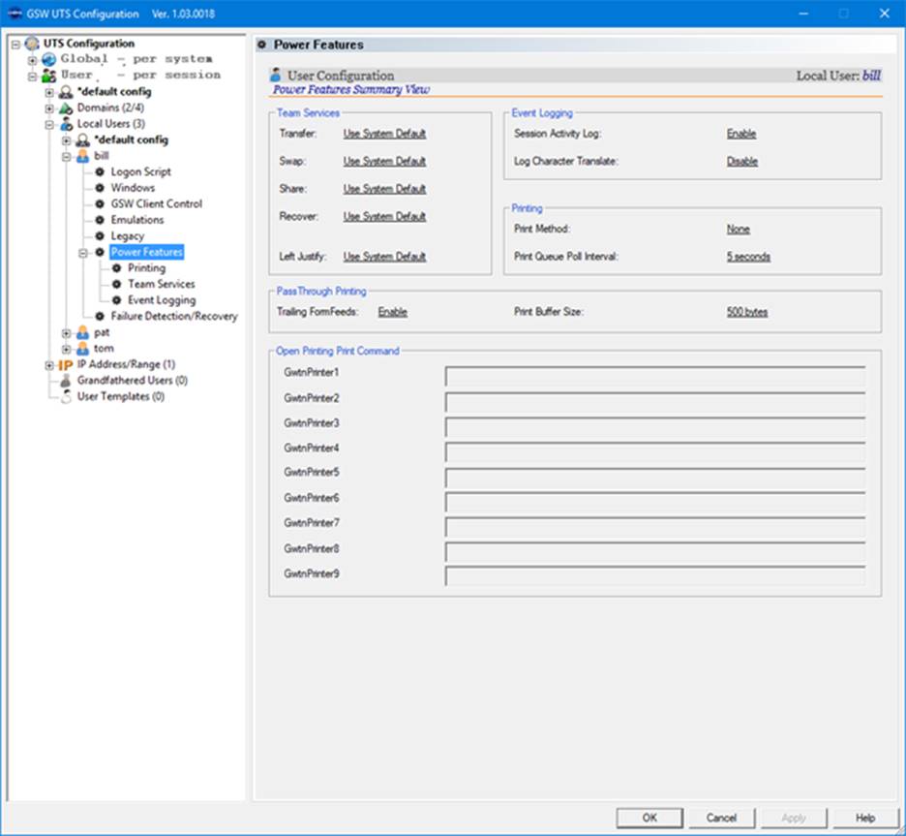Open the Swap Use System Default link
906x836 pixels.
tap(385, 162)
